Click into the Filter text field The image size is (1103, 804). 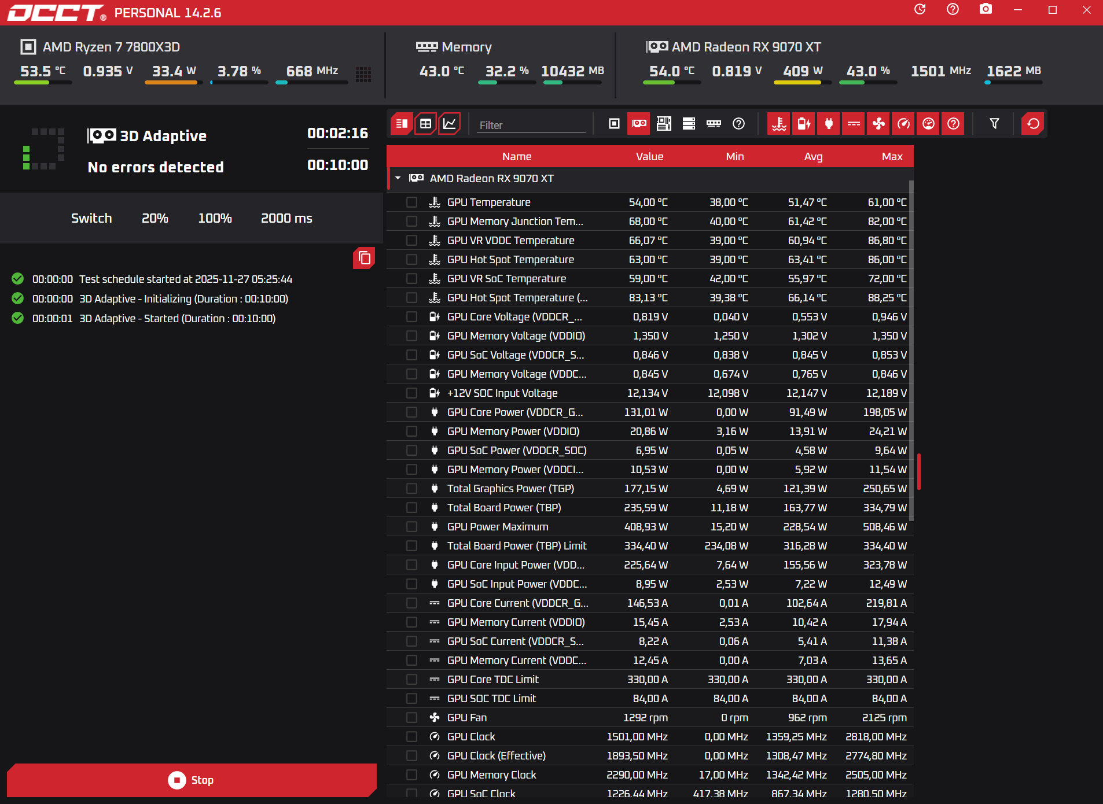(x=531, y=125)
